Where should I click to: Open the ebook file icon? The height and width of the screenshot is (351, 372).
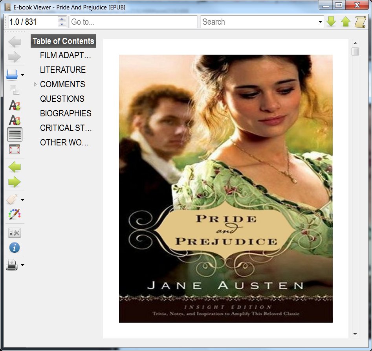tap(12, 74)
